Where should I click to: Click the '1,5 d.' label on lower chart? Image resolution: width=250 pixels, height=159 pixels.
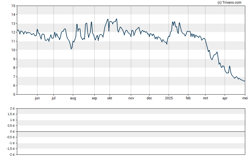[12, 114]
